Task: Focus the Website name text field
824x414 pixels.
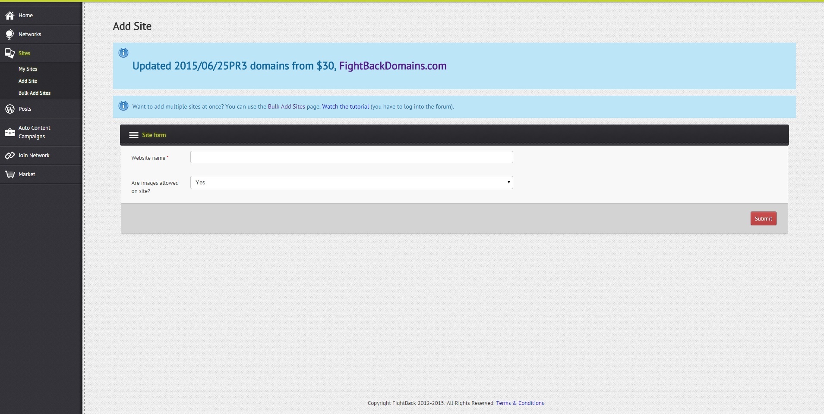Action: [x=351, y=157]
